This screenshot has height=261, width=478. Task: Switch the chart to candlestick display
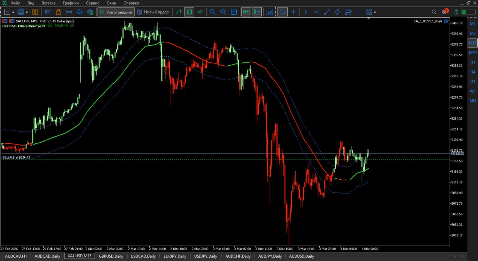(189, 12)
